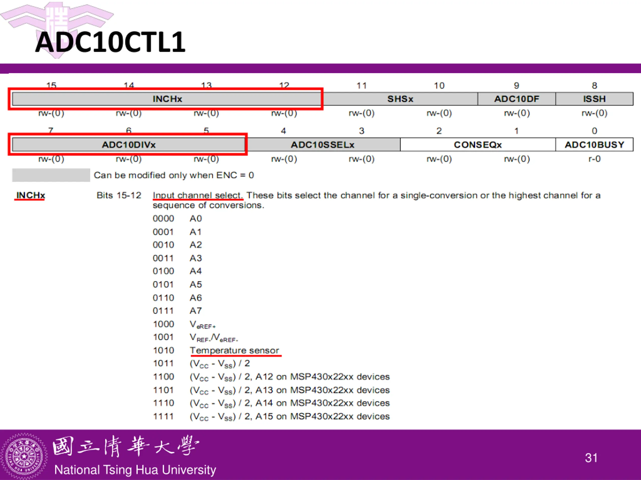Click the '0011 A3' channel row
The image size is (641, 480).
[177, 258]
